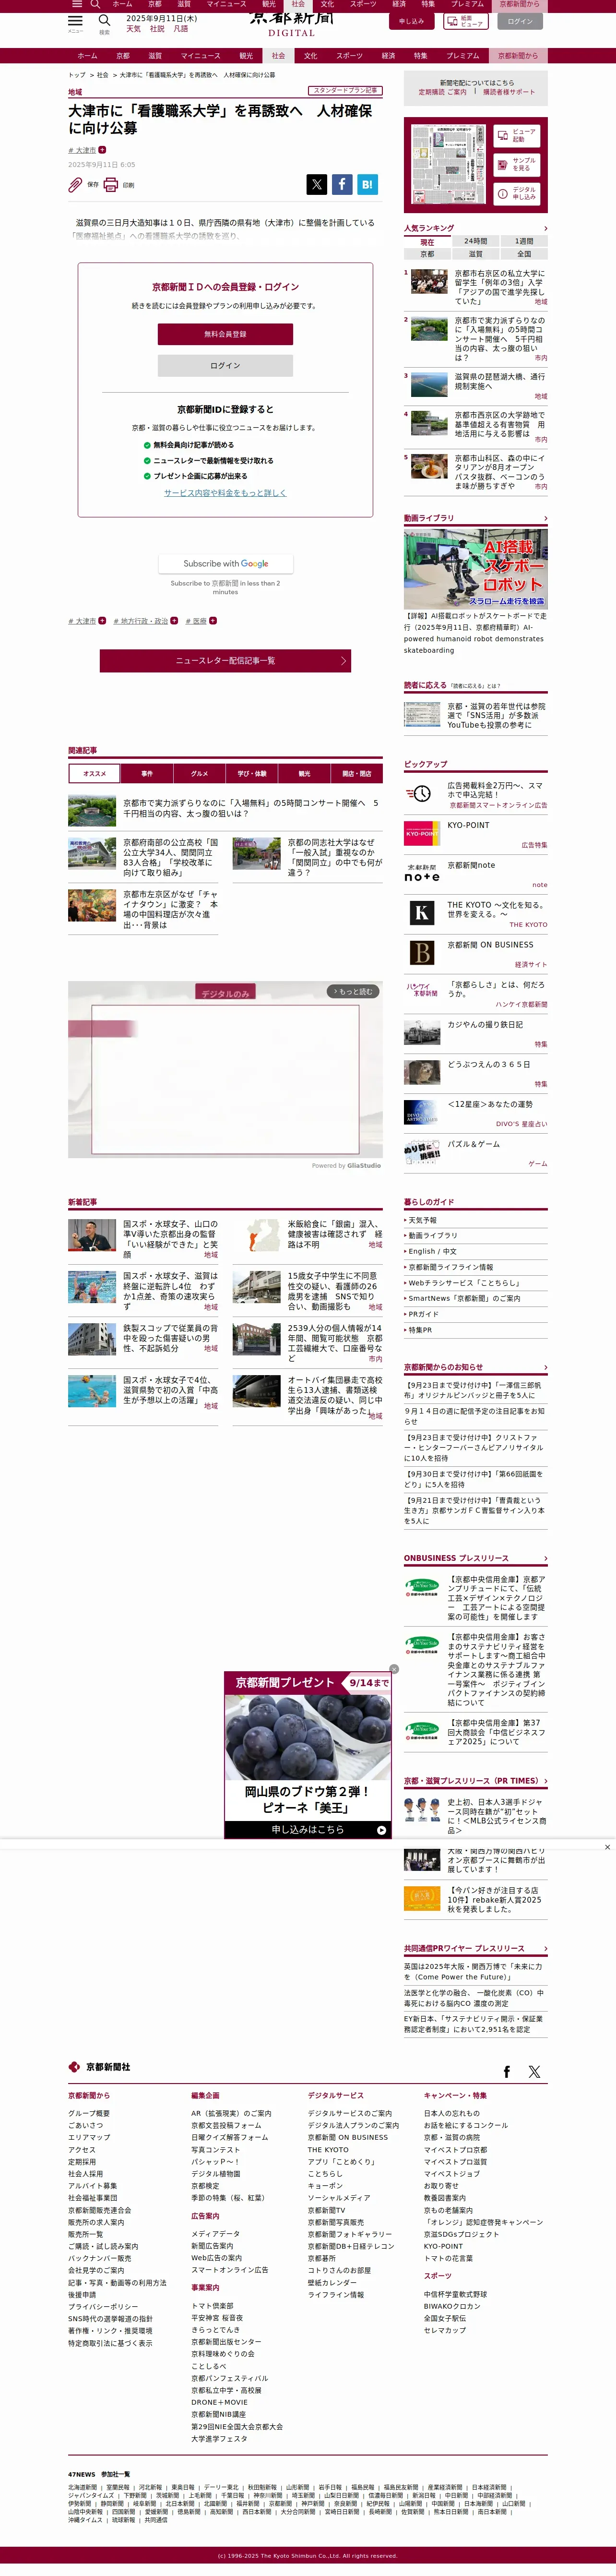This screenshot has width=616, height=2576.
Task: Select related articles tab 学び・体験
Action: pos(252,773)
